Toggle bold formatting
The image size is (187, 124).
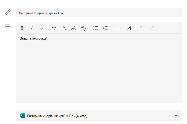click(22, 28)
